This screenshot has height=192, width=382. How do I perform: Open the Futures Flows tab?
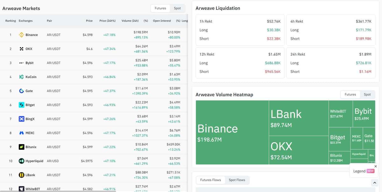click(x=210, y=180)
